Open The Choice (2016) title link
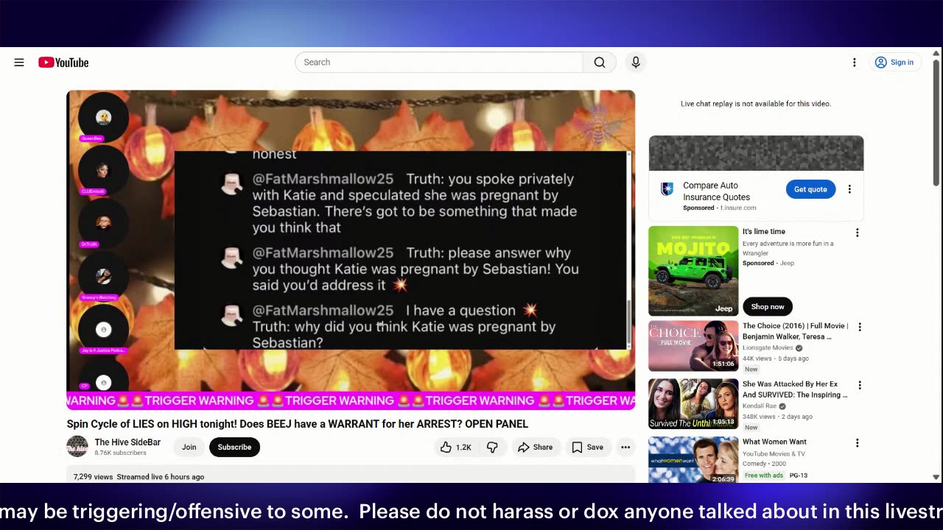Viewport: 943px width, 530px height. [x=795, y=331]
